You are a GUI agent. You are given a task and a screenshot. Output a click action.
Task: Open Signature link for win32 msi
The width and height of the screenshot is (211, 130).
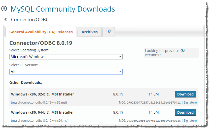[x=190, y=103]
